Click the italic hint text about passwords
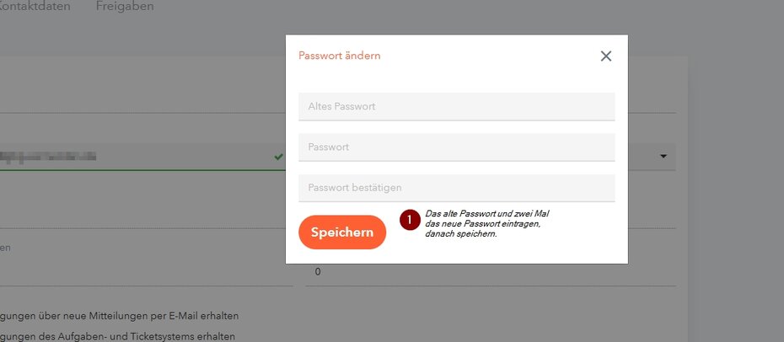 [487, 224]
